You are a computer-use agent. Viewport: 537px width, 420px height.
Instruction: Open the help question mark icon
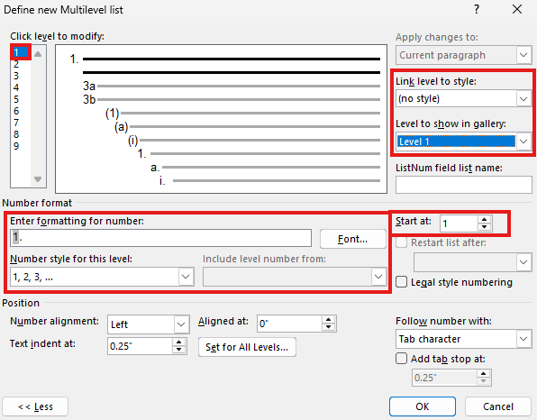coord(477,9)
